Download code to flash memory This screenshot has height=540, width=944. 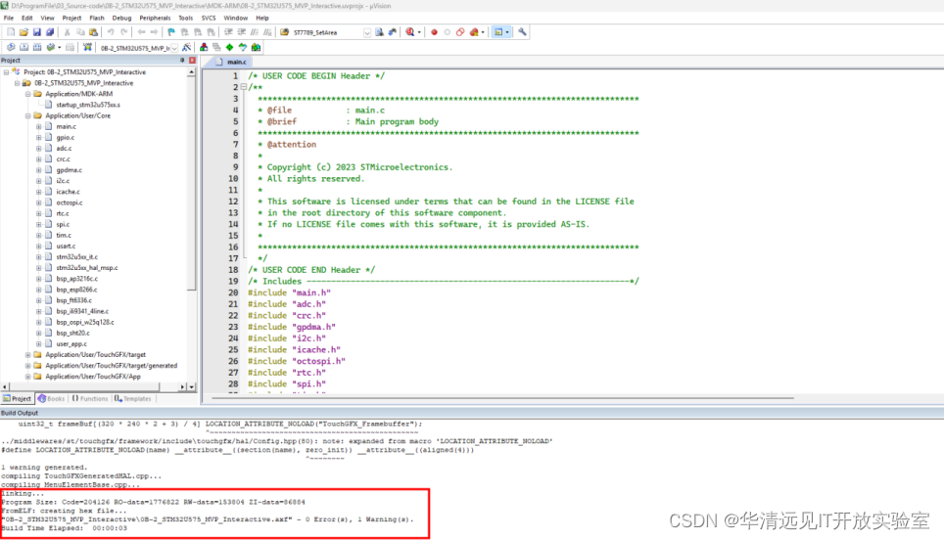tap(87, 47)
